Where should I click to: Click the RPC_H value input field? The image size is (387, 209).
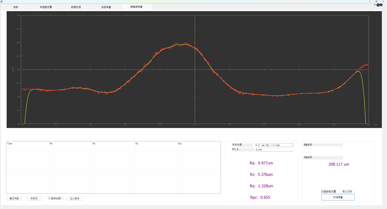pos(274,150)
